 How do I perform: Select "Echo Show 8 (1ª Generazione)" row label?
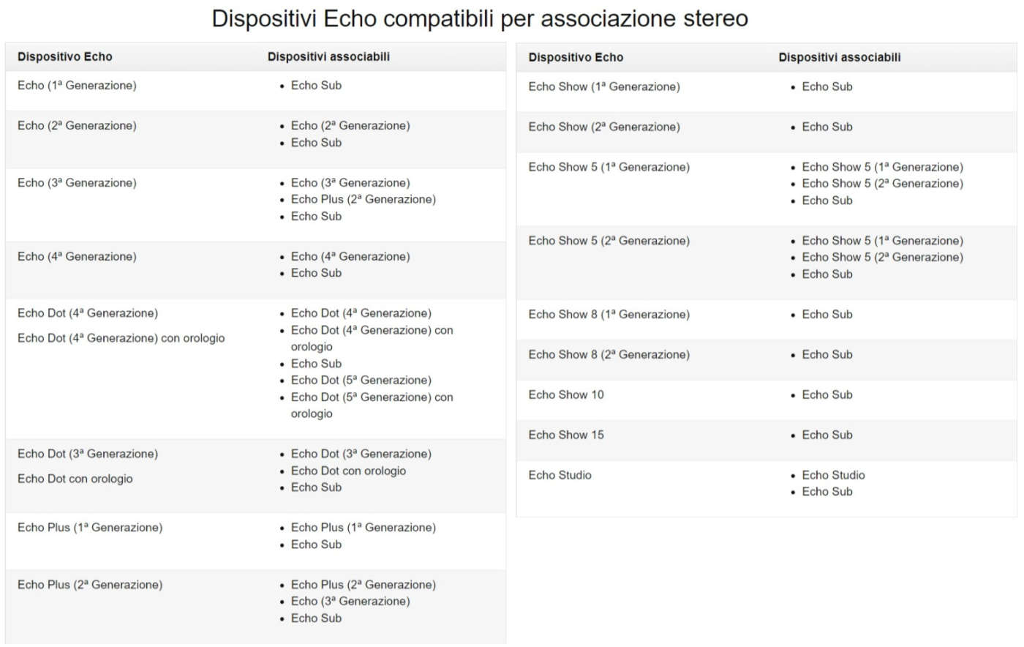[609, 315]
